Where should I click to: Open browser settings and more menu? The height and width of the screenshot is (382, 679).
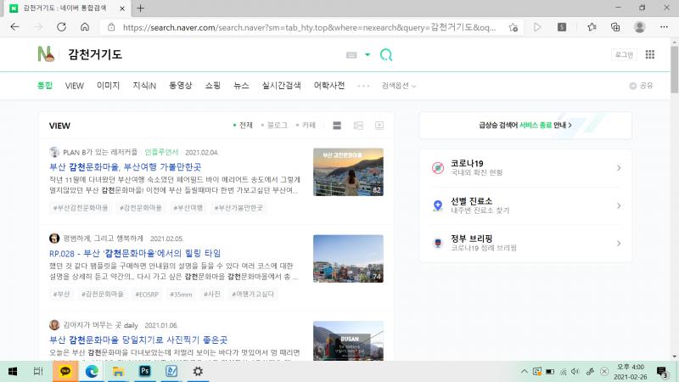(664, 27)
